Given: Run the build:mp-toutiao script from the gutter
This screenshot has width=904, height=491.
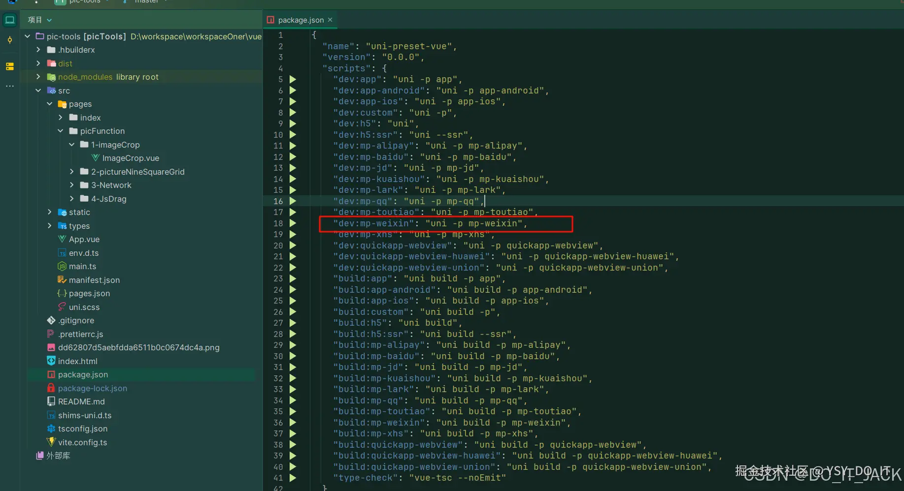Looking at the screenshot, I should (293, 411).
